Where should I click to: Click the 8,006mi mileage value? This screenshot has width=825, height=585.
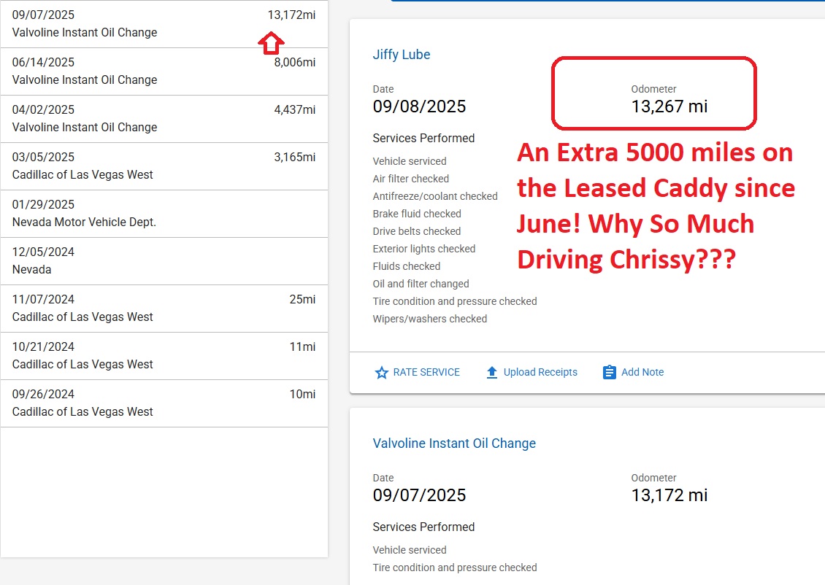pyautogui.click(x=295, y=62)
